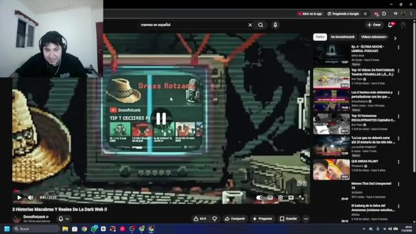Clear the YouTube search box text
The height and width of the screenshot is (234, 416).
(250, 25)
